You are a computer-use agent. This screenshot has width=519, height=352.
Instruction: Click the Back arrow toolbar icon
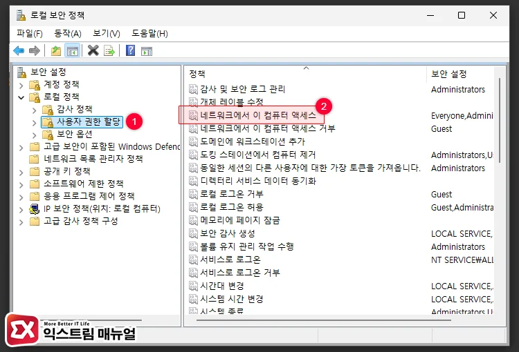tap(19, 51)
